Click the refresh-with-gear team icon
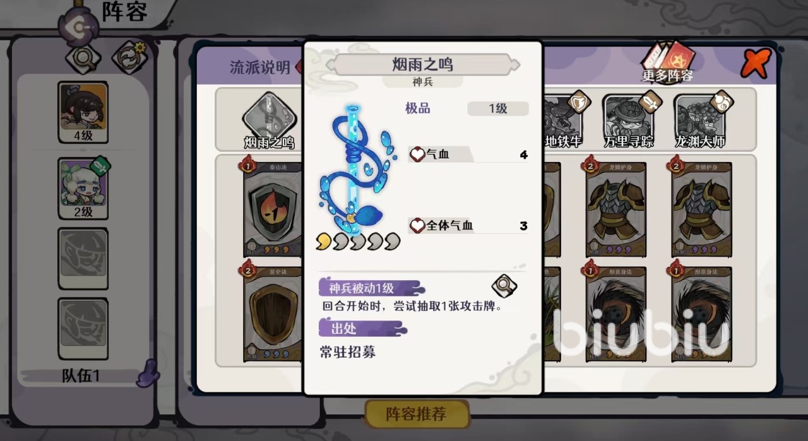The height and width of the screenshot is (441, 808). tap(129, 57)
